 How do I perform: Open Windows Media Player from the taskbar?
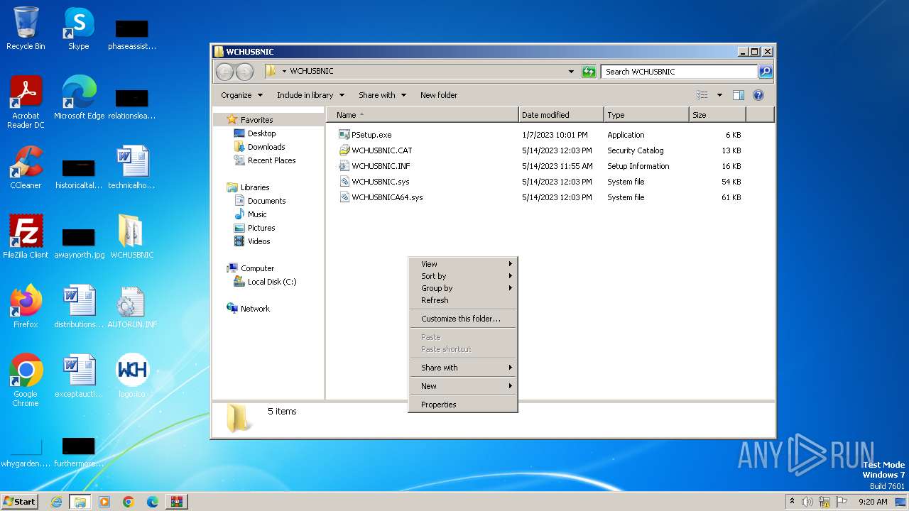point(104,502)
